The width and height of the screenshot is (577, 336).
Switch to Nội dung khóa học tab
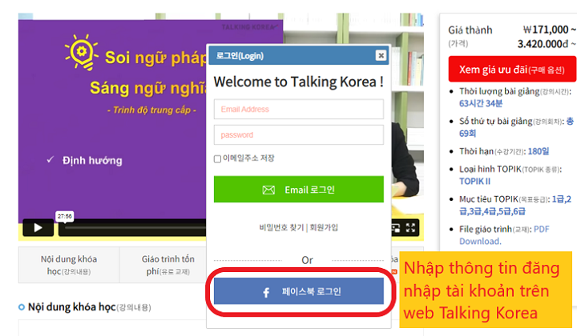(x=69, y=265)
